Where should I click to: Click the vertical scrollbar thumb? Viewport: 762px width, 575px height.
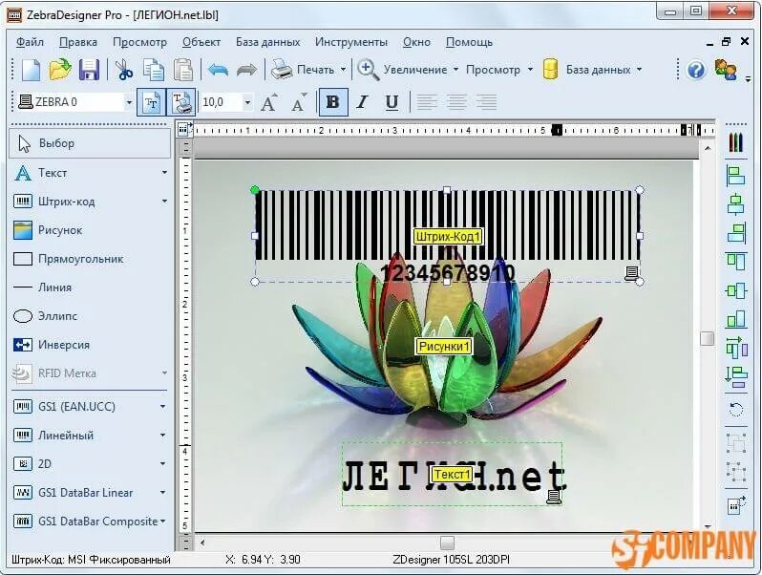707,338
